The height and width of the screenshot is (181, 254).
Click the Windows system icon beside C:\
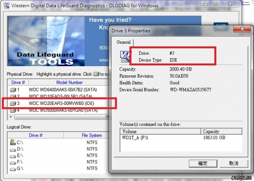[x=13, y=142]
